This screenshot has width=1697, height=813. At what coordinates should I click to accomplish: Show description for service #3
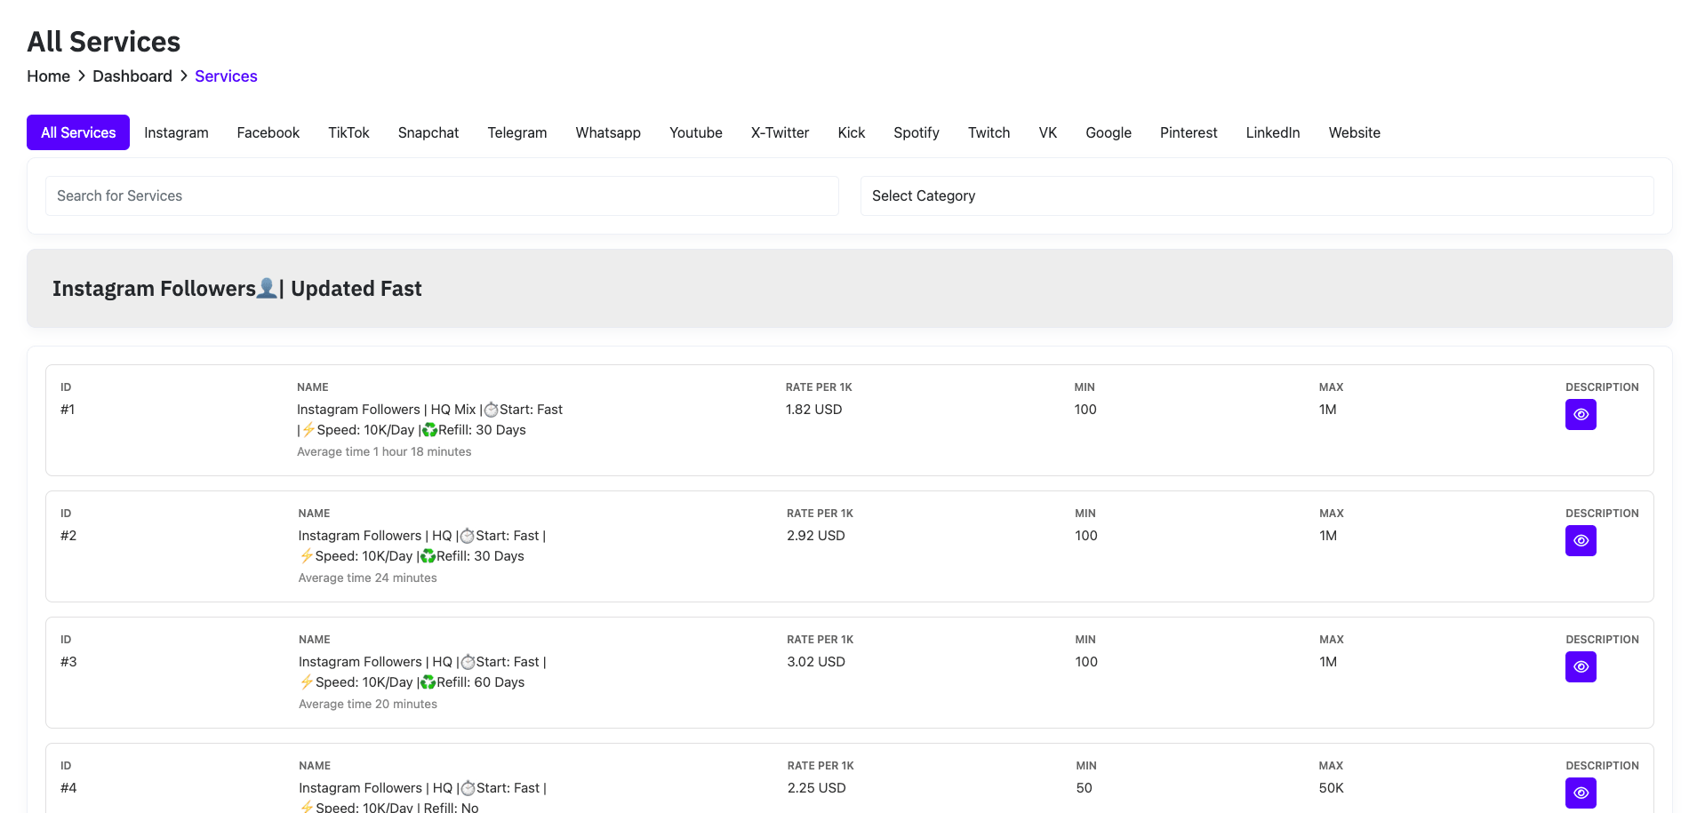pyautogui.click(x=1580, y=666)
